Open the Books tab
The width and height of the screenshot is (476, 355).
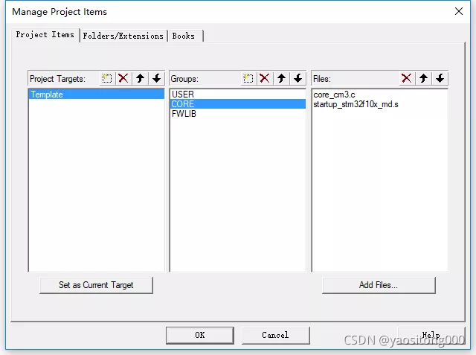click(x=185, y=36)
